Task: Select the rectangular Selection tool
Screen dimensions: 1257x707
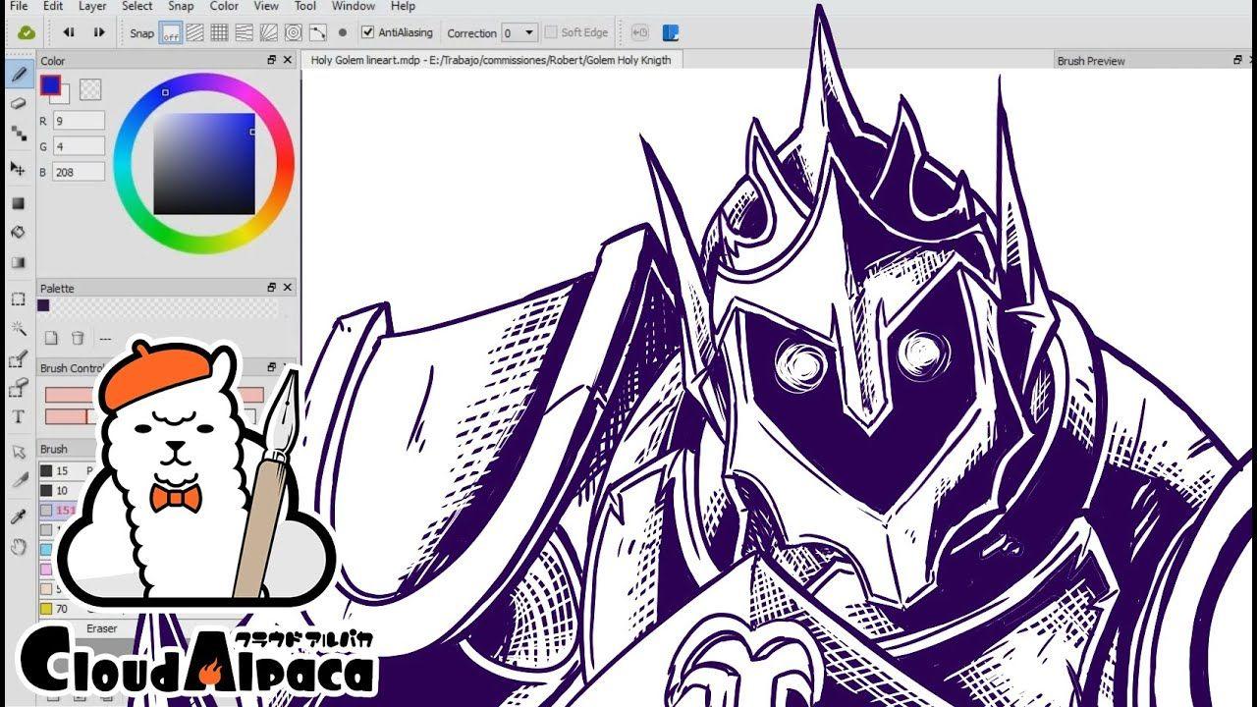Action: tap(18, 299)
